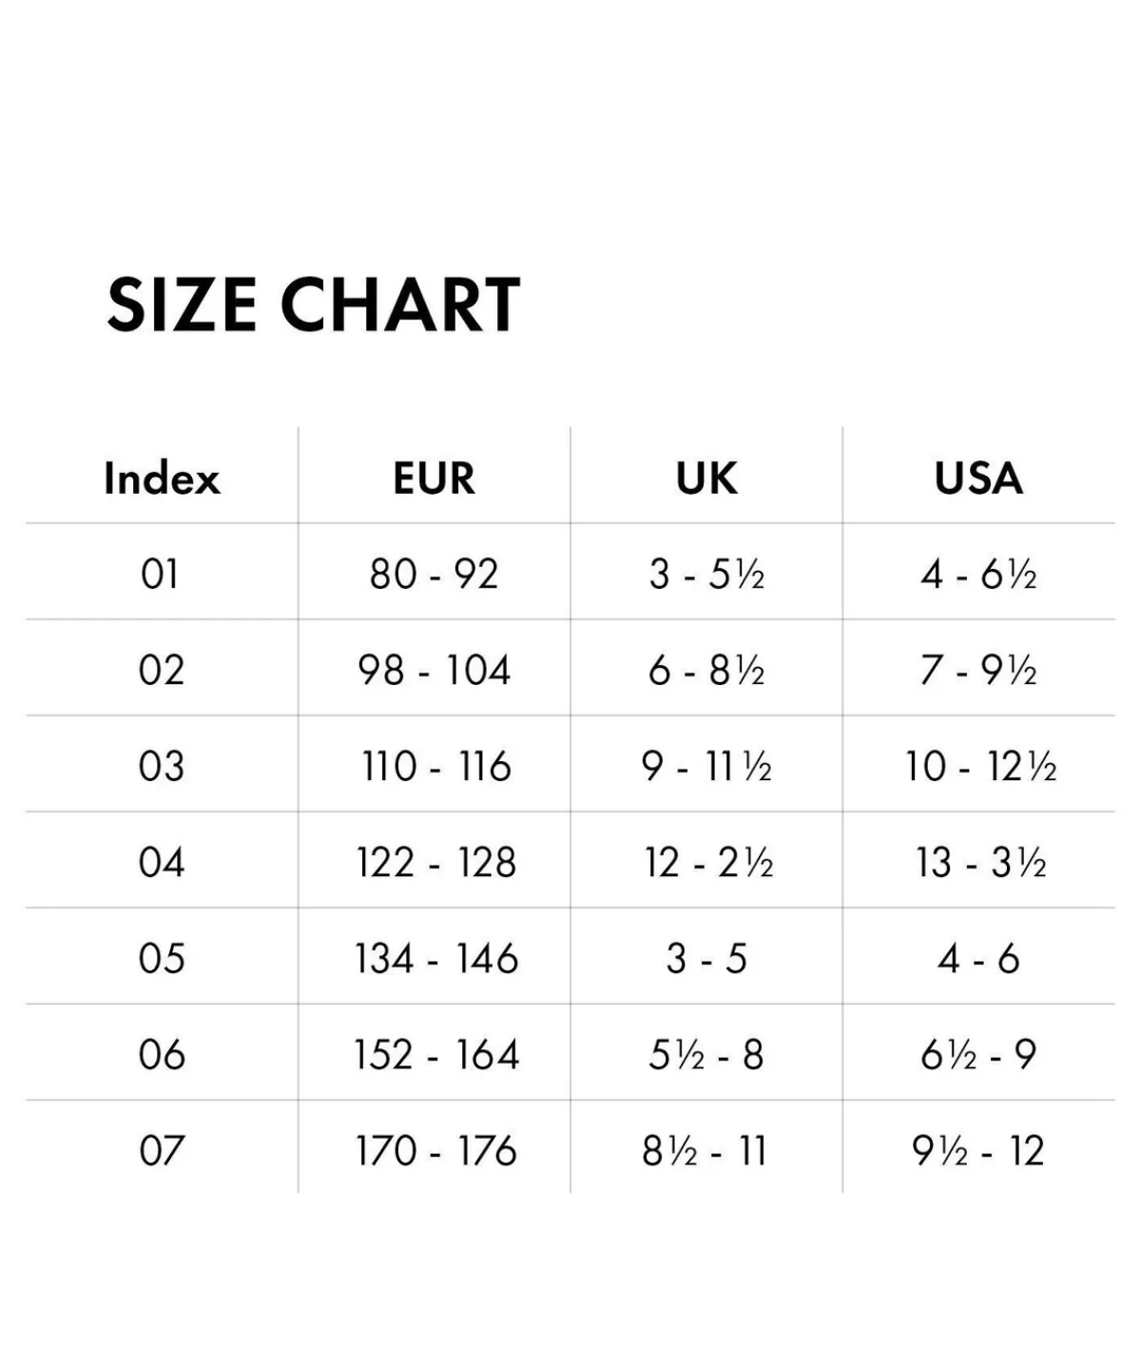Select the UK column header
Screen dimensions: 1141x1370
pyautogui.click(x=706, y=478)
